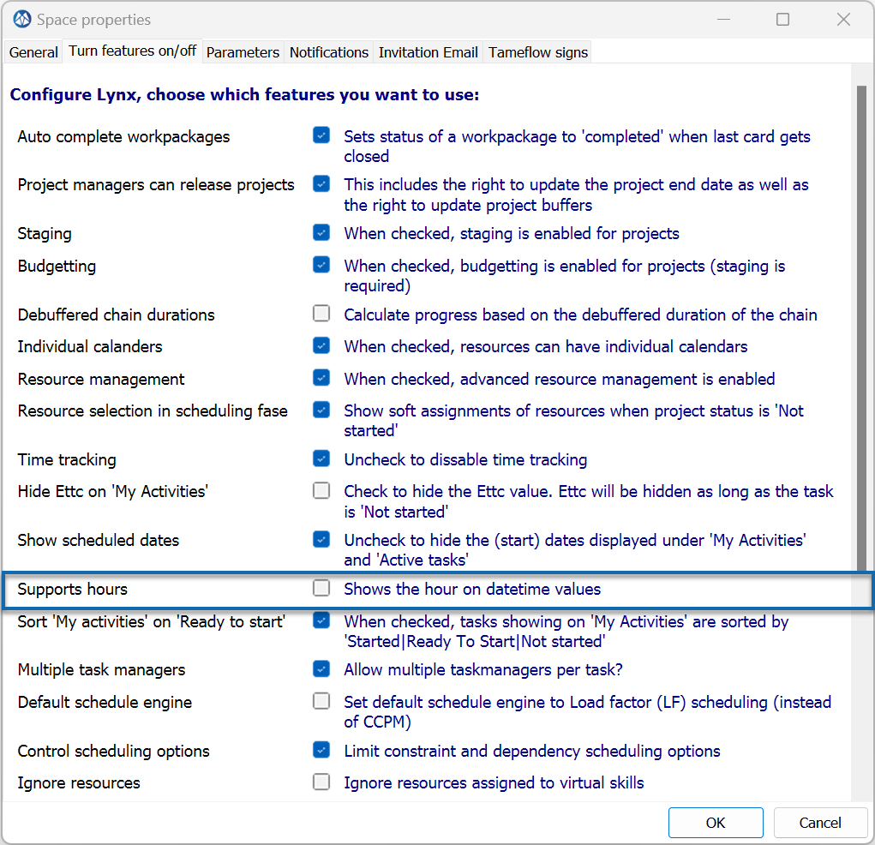
Task: Click 'Uncheck to dissable time tracking' text
Action: 465,460
